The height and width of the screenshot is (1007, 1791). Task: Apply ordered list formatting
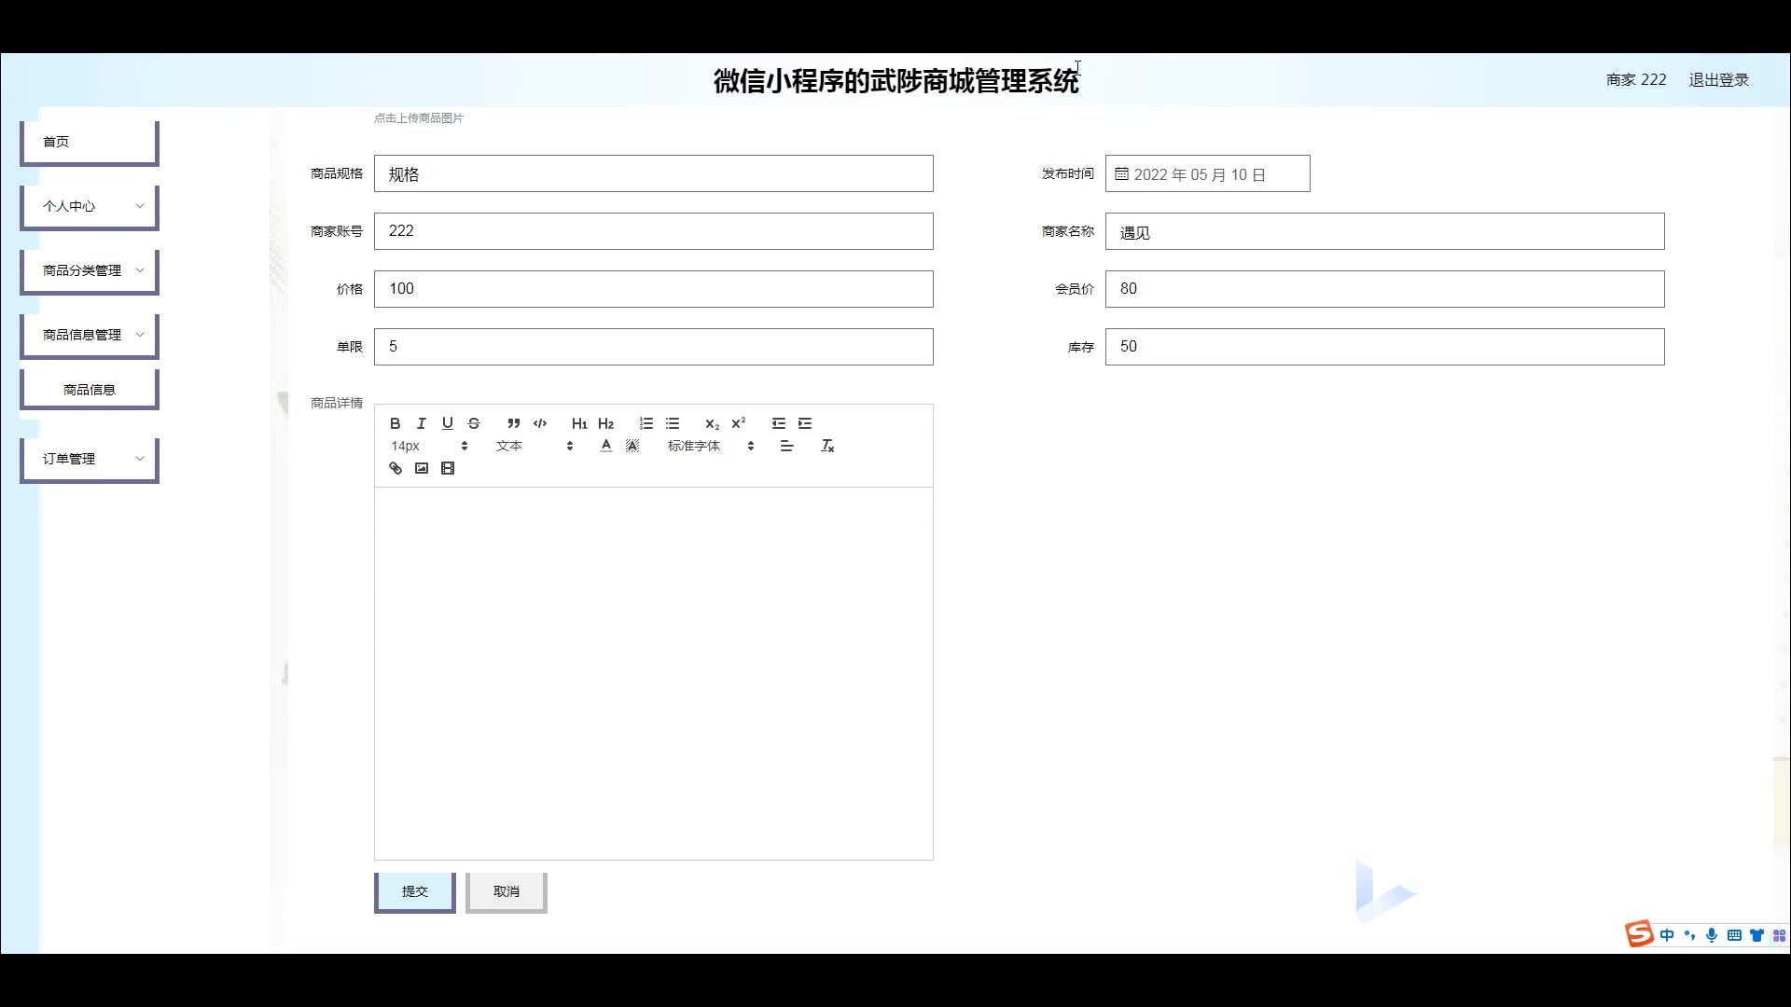point(646,423)
